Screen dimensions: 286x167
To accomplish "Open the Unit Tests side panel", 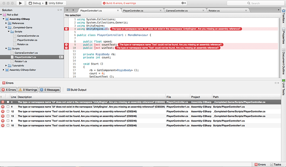I will pyautogui.click(x=284, y=87).
